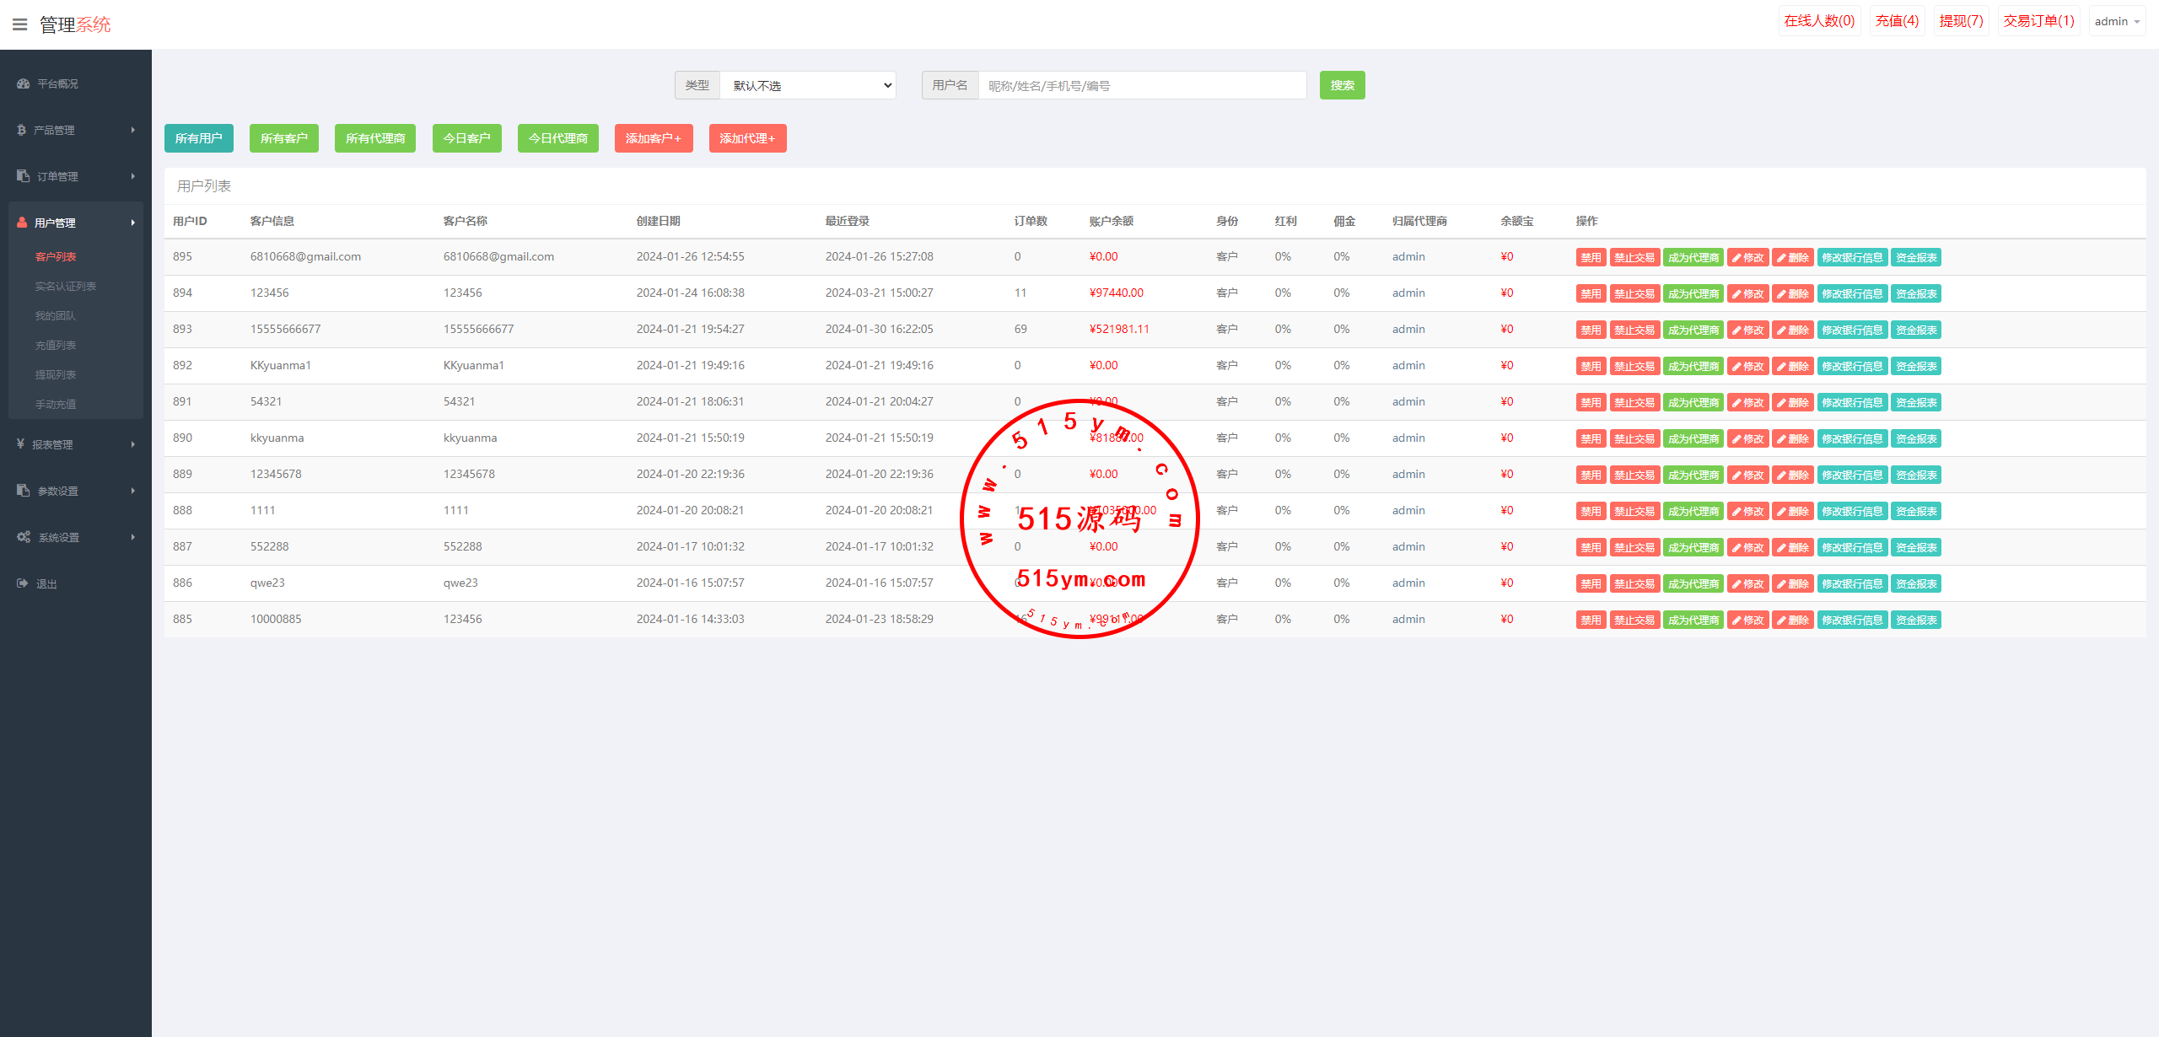Image resolution: width=2159 pixels, height=1037 pixels.
Task: Click 系统设置 gears icon in sidebar
Action: (x=24, y=537)
